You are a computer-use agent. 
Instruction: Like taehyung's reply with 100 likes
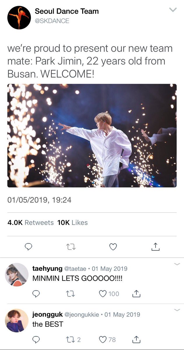coord(103,294)
